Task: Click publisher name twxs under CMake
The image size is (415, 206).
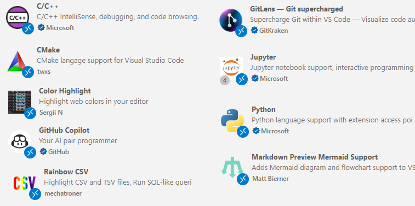Action: coord(44,72)
